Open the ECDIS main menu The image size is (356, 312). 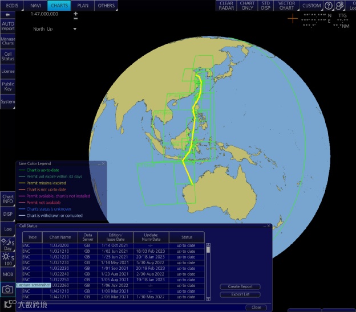(x=12, y=6)
